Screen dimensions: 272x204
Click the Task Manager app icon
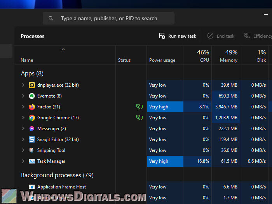point(32,161)
